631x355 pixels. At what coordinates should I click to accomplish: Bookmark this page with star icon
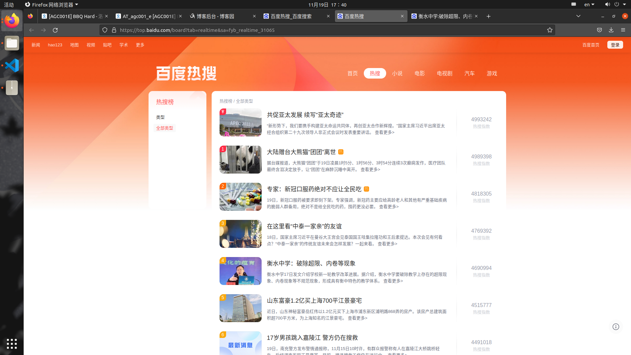550,30
